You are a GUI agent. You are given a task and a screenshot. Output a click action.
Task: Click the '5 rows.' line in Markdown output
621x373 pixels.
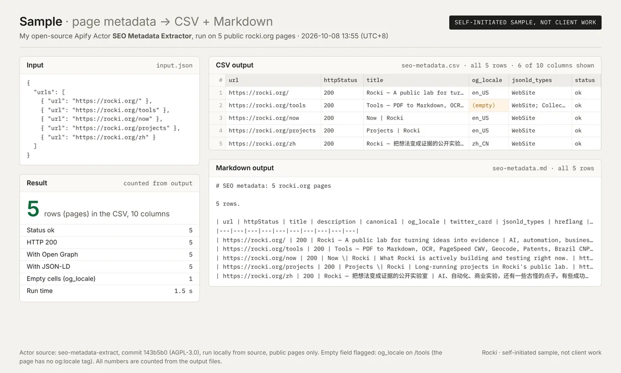228,204
